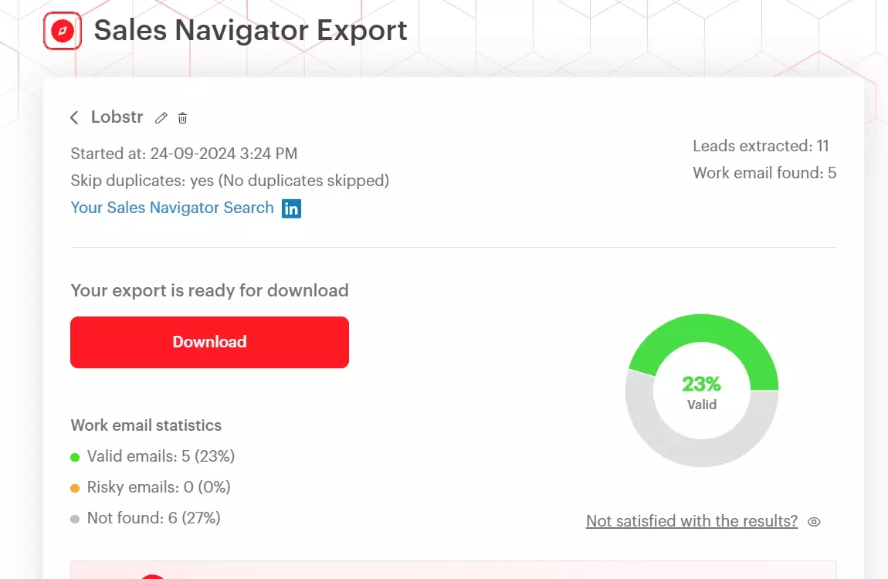This screenshot has height=579, width=888.
Task: Open LinkedIn via the blue LinkedIn icon
Action: [291, 208]
